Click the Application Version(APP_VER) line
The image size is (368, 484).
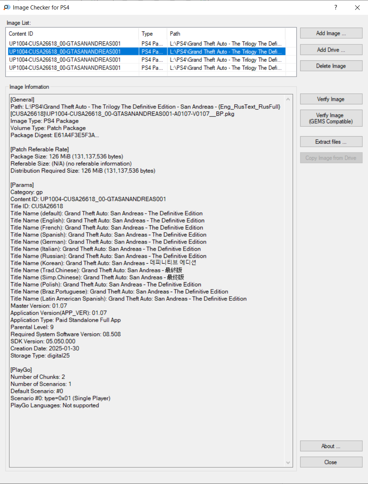pos(59,313)
